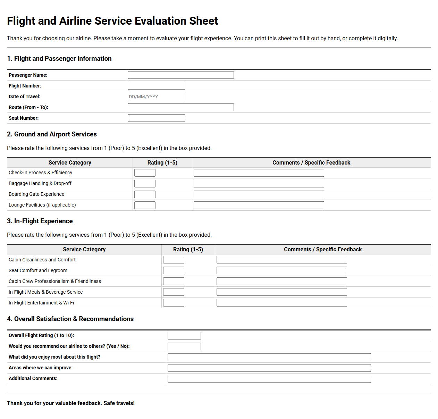
Task: Focus the Additional Comments input field
Action: tap(269, 379)
